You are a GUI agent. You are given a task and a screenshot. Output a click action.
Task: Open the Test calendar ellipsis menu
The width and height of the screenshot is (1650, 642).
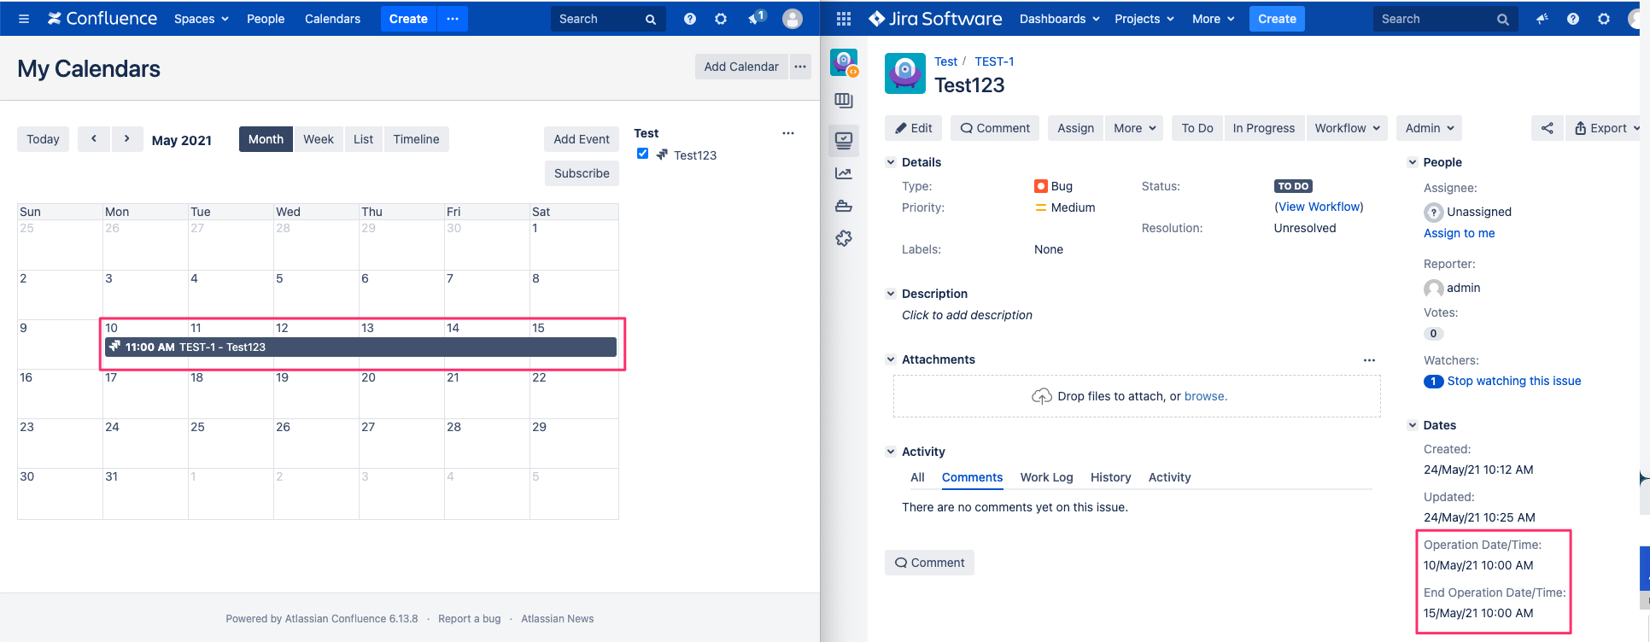(x=788, y=133)
